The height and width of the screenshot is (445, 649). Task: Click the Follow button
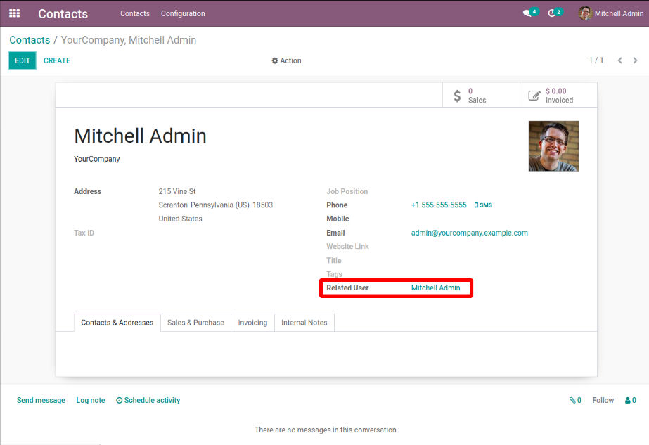pos(603,400)
